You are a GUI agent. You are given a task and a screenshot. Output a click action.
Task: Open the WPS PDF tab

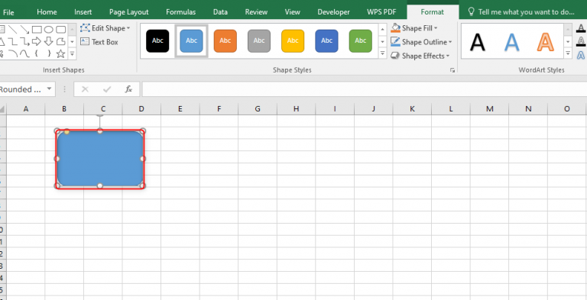tap(381, 12)
